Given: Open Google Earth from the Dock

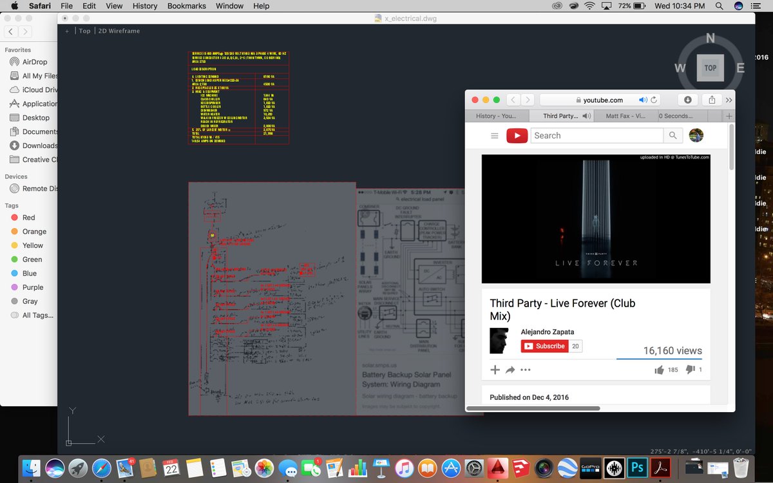Looking at the screenshot, I should point(568,468).
